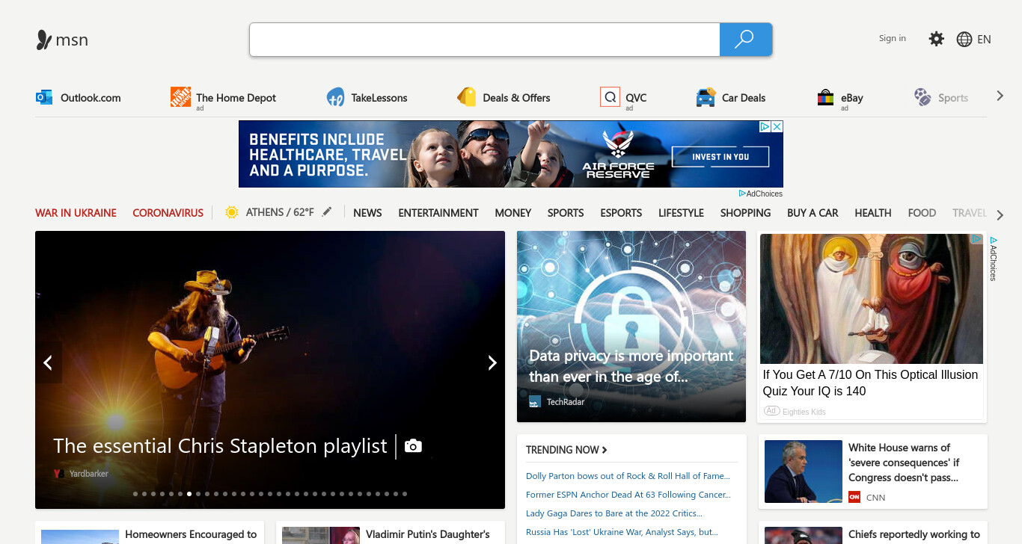Open the LIFESTYLE category
Image resolution: width=1022 pixels, height=544 pixels.
tap(681, 213)
